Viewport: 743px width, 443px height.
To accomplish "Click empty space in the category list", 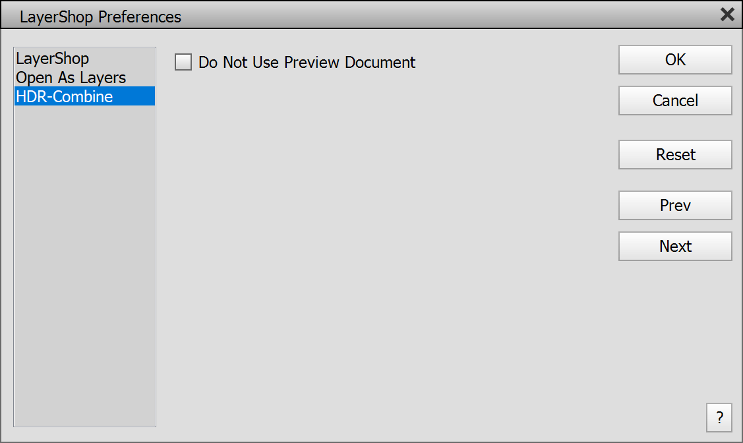I will [84, 264].
